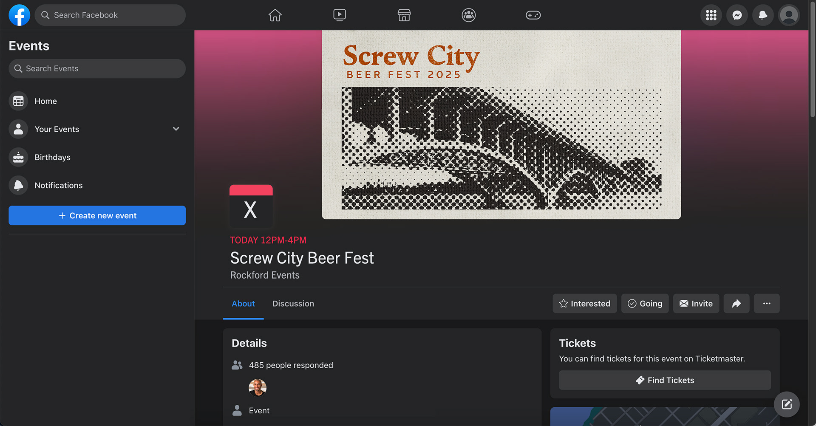Image resolution: width=816 pixels, height=426 pixels.
Task: Open the Facebook home feed icon
Action: coord(275,15)
